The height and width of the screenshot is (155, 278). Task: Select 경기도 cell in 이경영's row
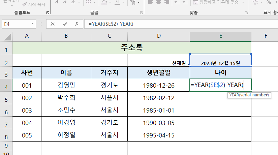(110, 123)
